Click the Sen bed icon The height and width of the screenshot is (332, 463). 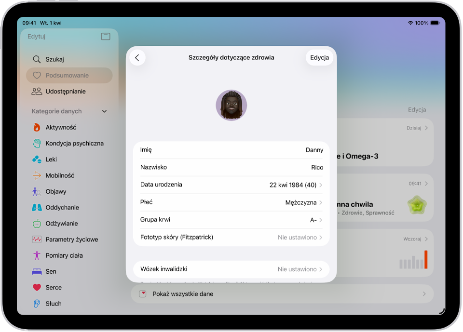point(37,271)
